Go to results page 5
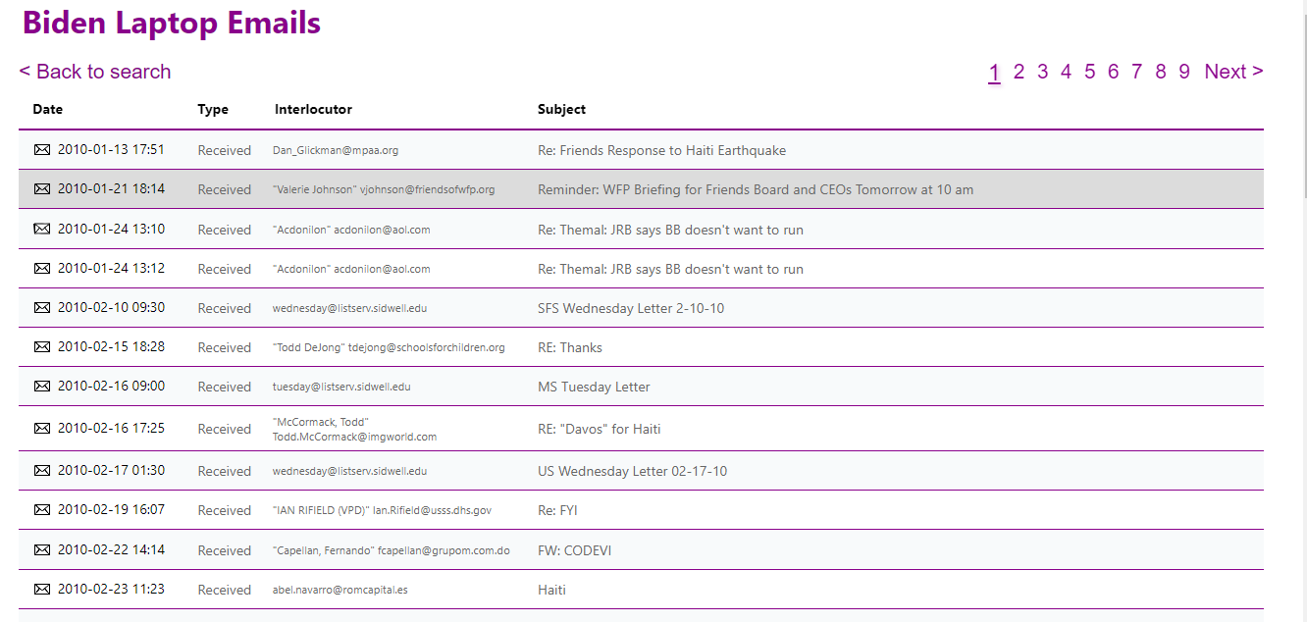This screenshot has height=622, width=1307. 1089,72
